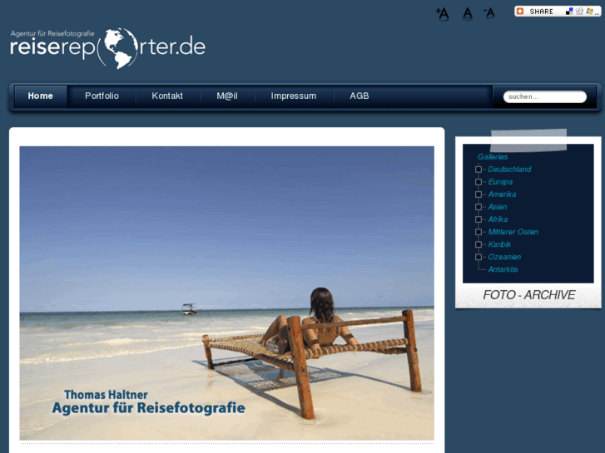The width and height of the screenshot is (605, 453).
Task: Click the FOTO - ARCHIVE caption
Action: click(x=528, y=295)
